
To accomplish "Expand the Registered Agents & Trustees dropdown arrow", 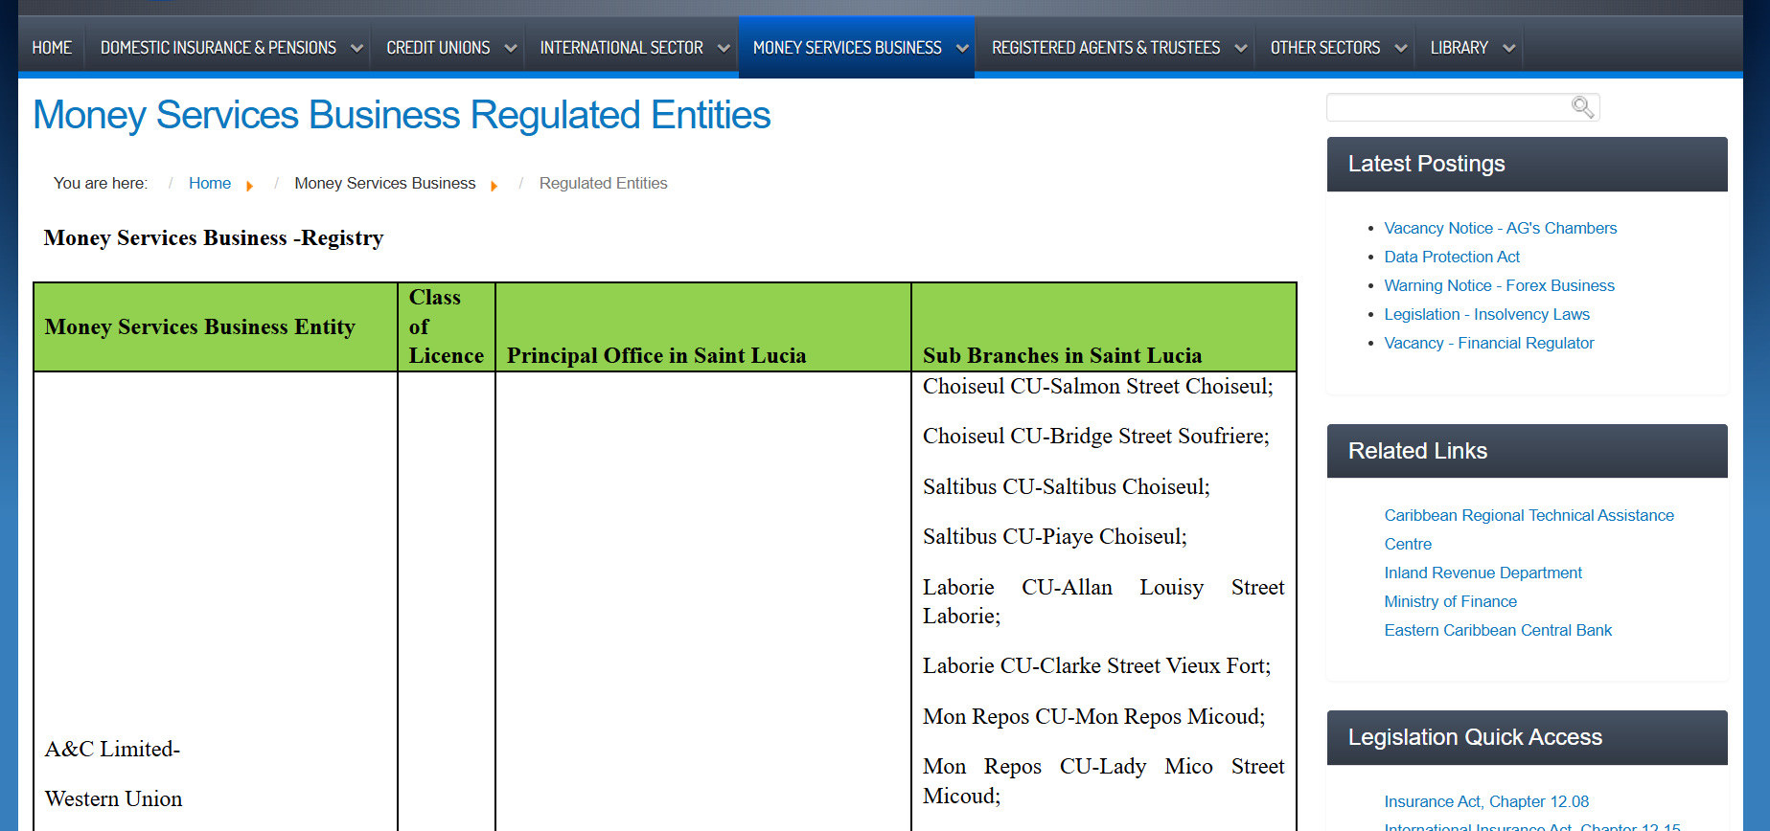I will (x=1241, y=48).
